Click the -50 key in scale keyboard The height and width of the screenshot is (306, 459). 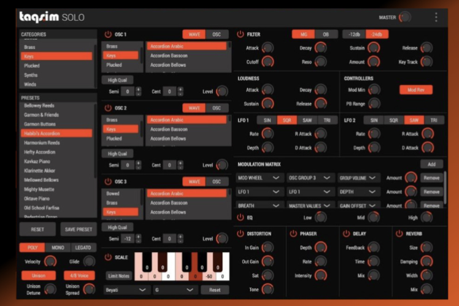click(x=209, y=276)
